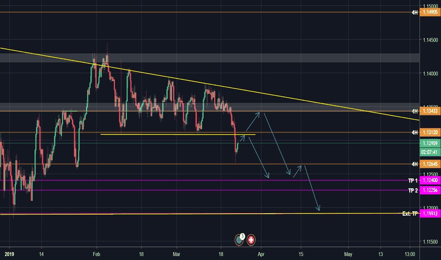Click the 1.14000 price axis value

(431, 74)
